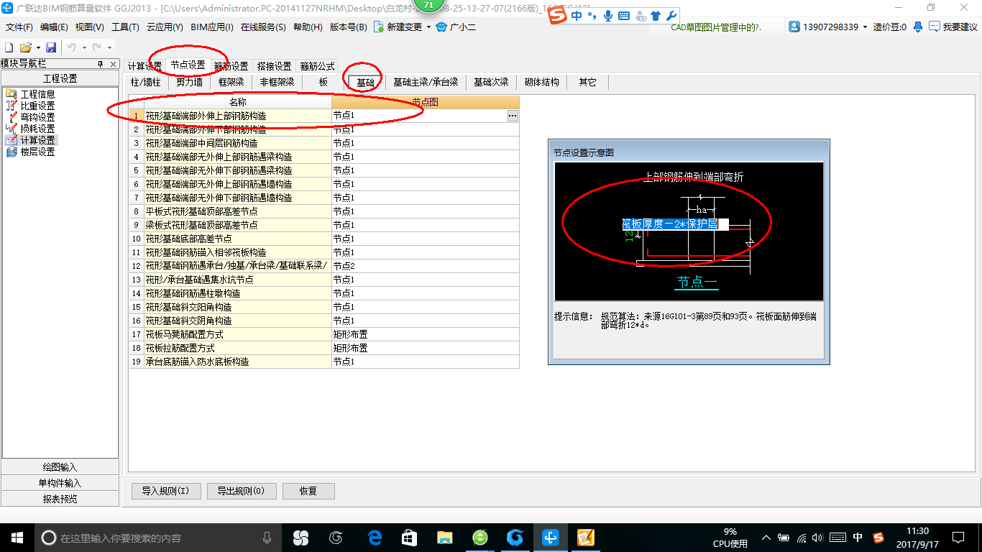
Task: Switch to 节点设置 tab
Action: pos(188,65)
